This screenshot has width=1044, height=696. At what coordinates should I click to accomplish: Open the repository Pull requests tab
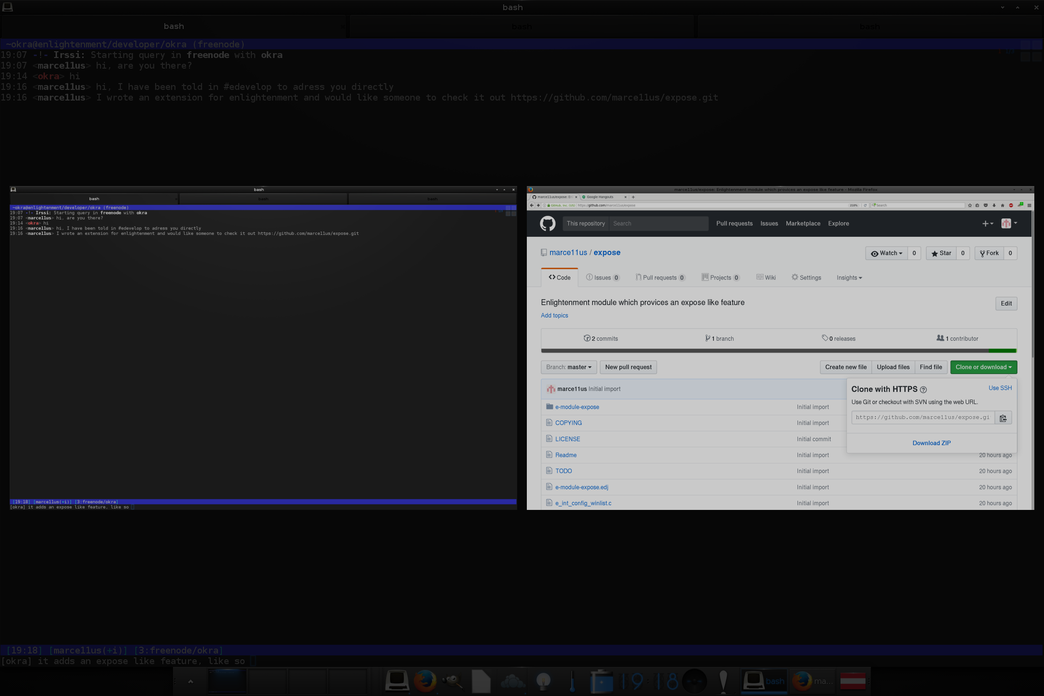[660, 278]
